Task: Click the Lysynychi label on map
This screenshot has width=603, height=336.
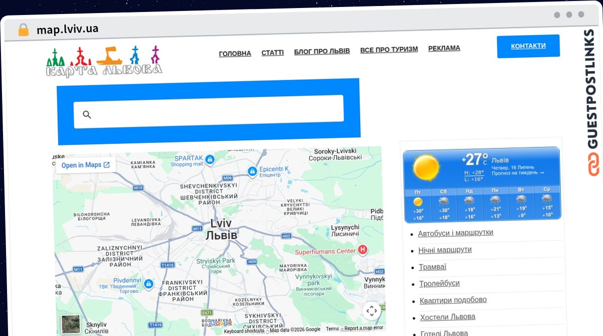Action: (x=345, y=231)
